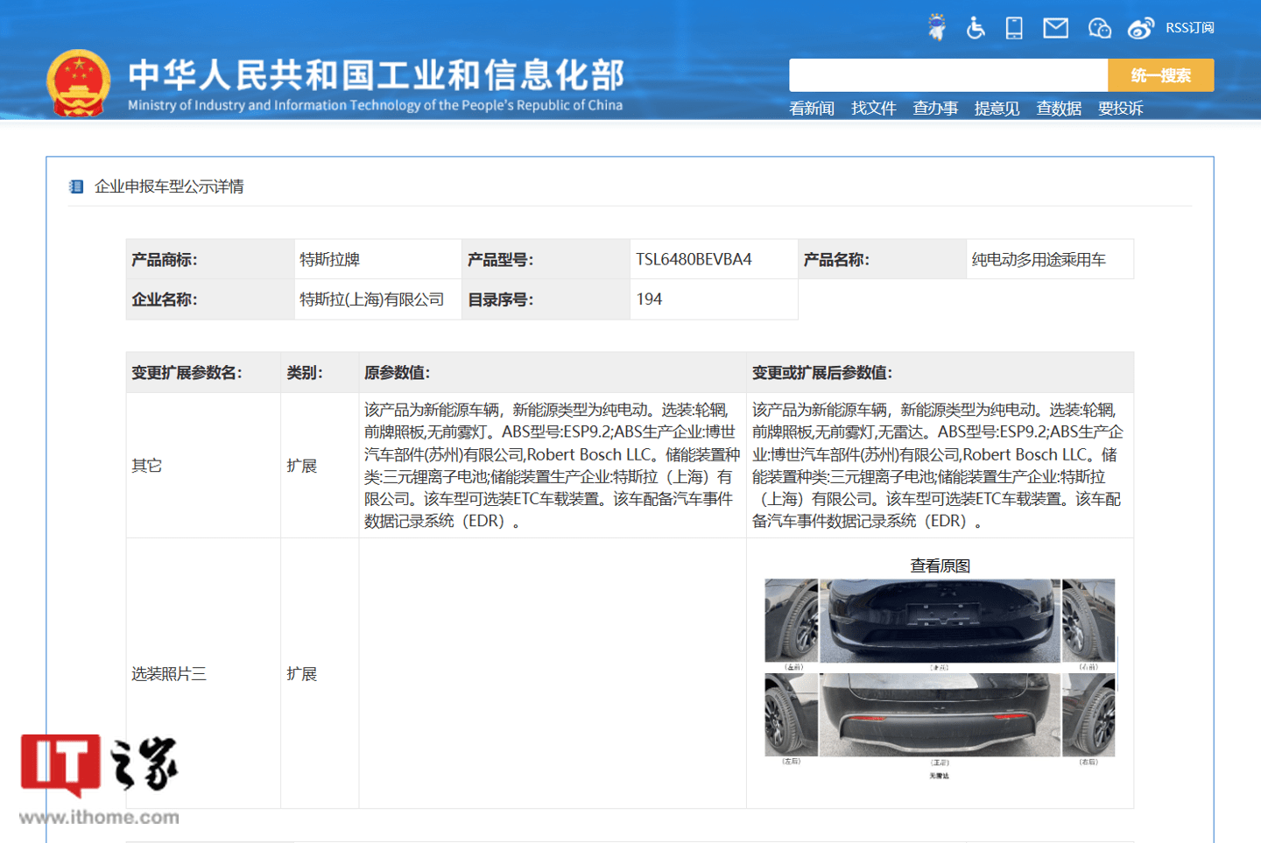Click the 原参数值 column header
This screenshot has height=843, width=1261.
pos(553,373)
